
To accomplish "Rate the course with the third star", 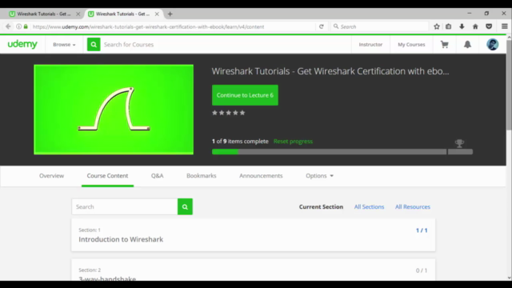I will (x=229, y=113).
